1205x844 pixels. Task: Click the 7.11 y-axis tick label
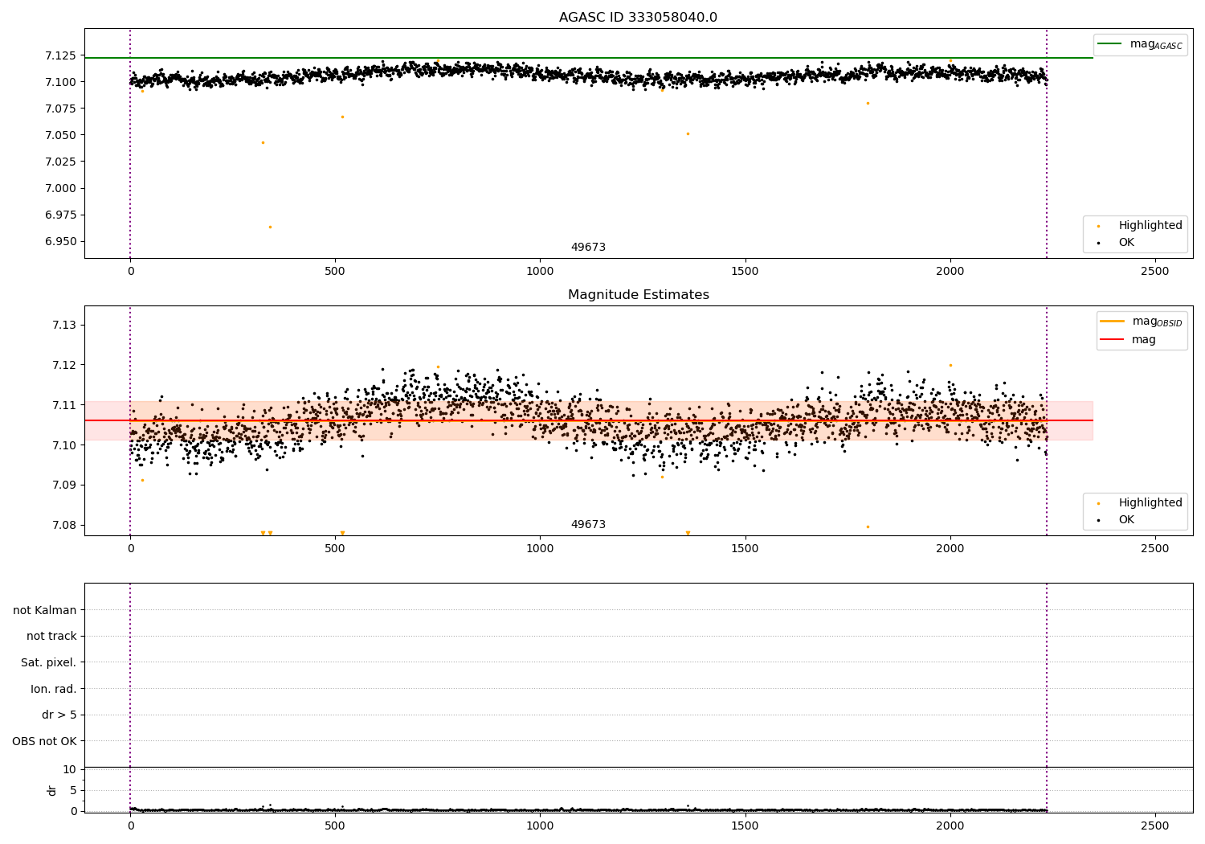pos(63,405)
